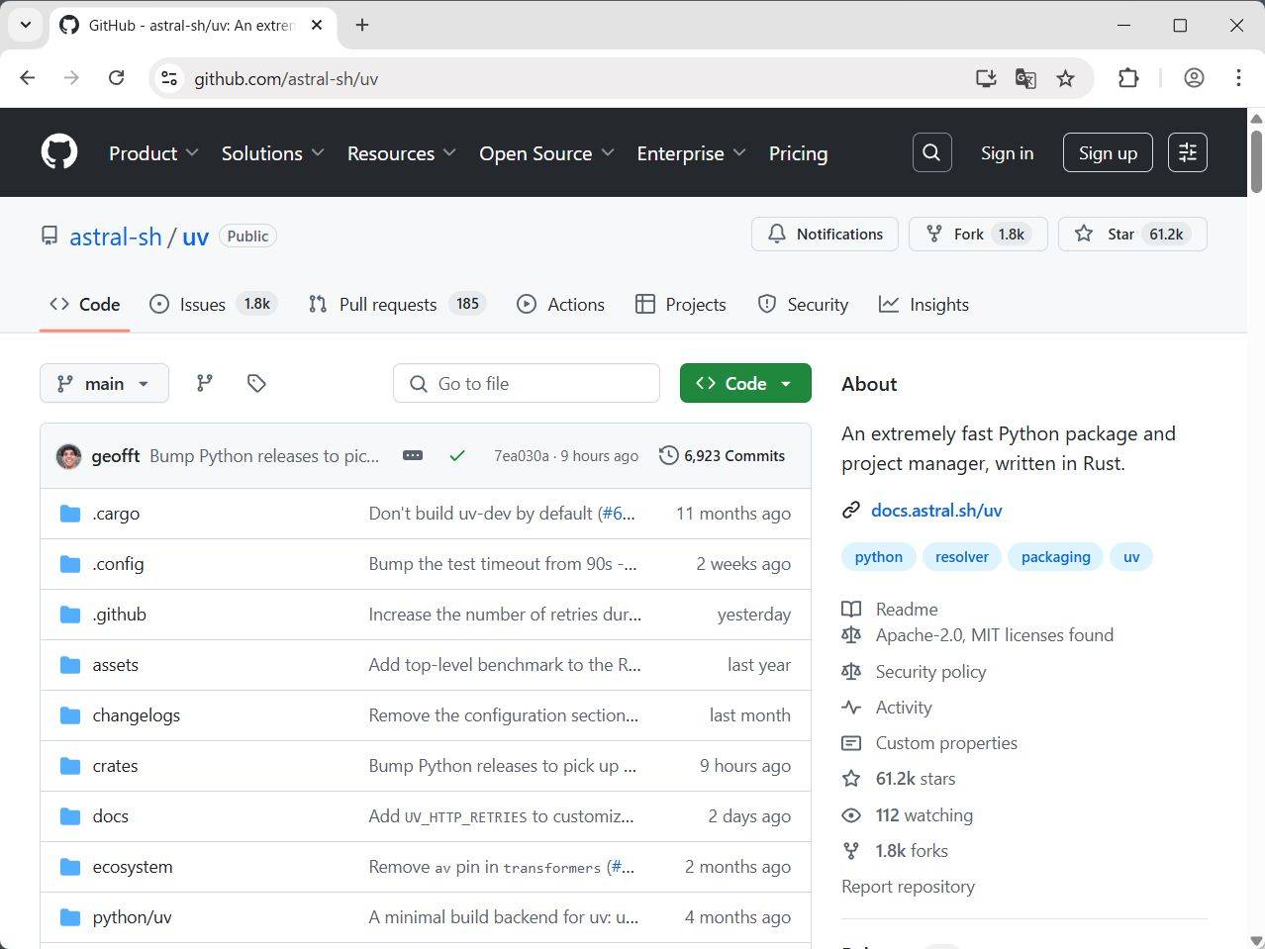
Task: Open the docs.astral.sh/uv link
Action: pos(936,511)
